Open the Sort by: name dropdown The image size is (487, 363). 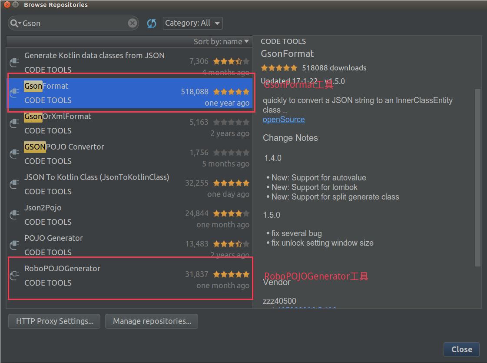pos(221,42)
